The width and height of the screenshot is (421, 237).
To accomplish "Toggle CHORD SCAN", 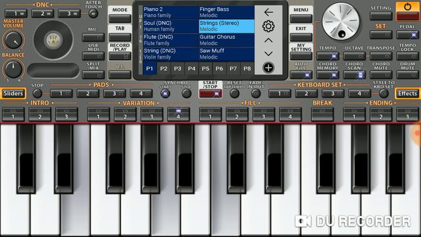I will (x=354, y=74).
